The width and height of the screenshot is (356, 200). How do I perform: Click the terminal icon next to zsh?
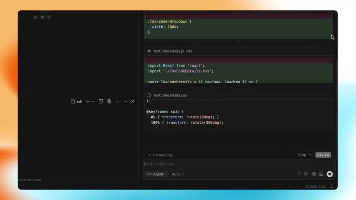coord(73,101)
